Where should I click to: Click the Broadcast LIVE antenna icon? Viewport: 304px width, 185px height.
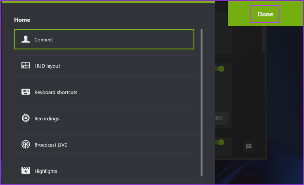point(26,144)
